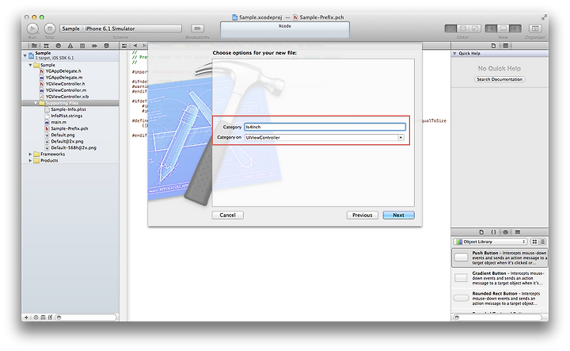Open the 'Category on' combo box arrow
Viewport: 570px width, 351px height.
click(401, 138)
